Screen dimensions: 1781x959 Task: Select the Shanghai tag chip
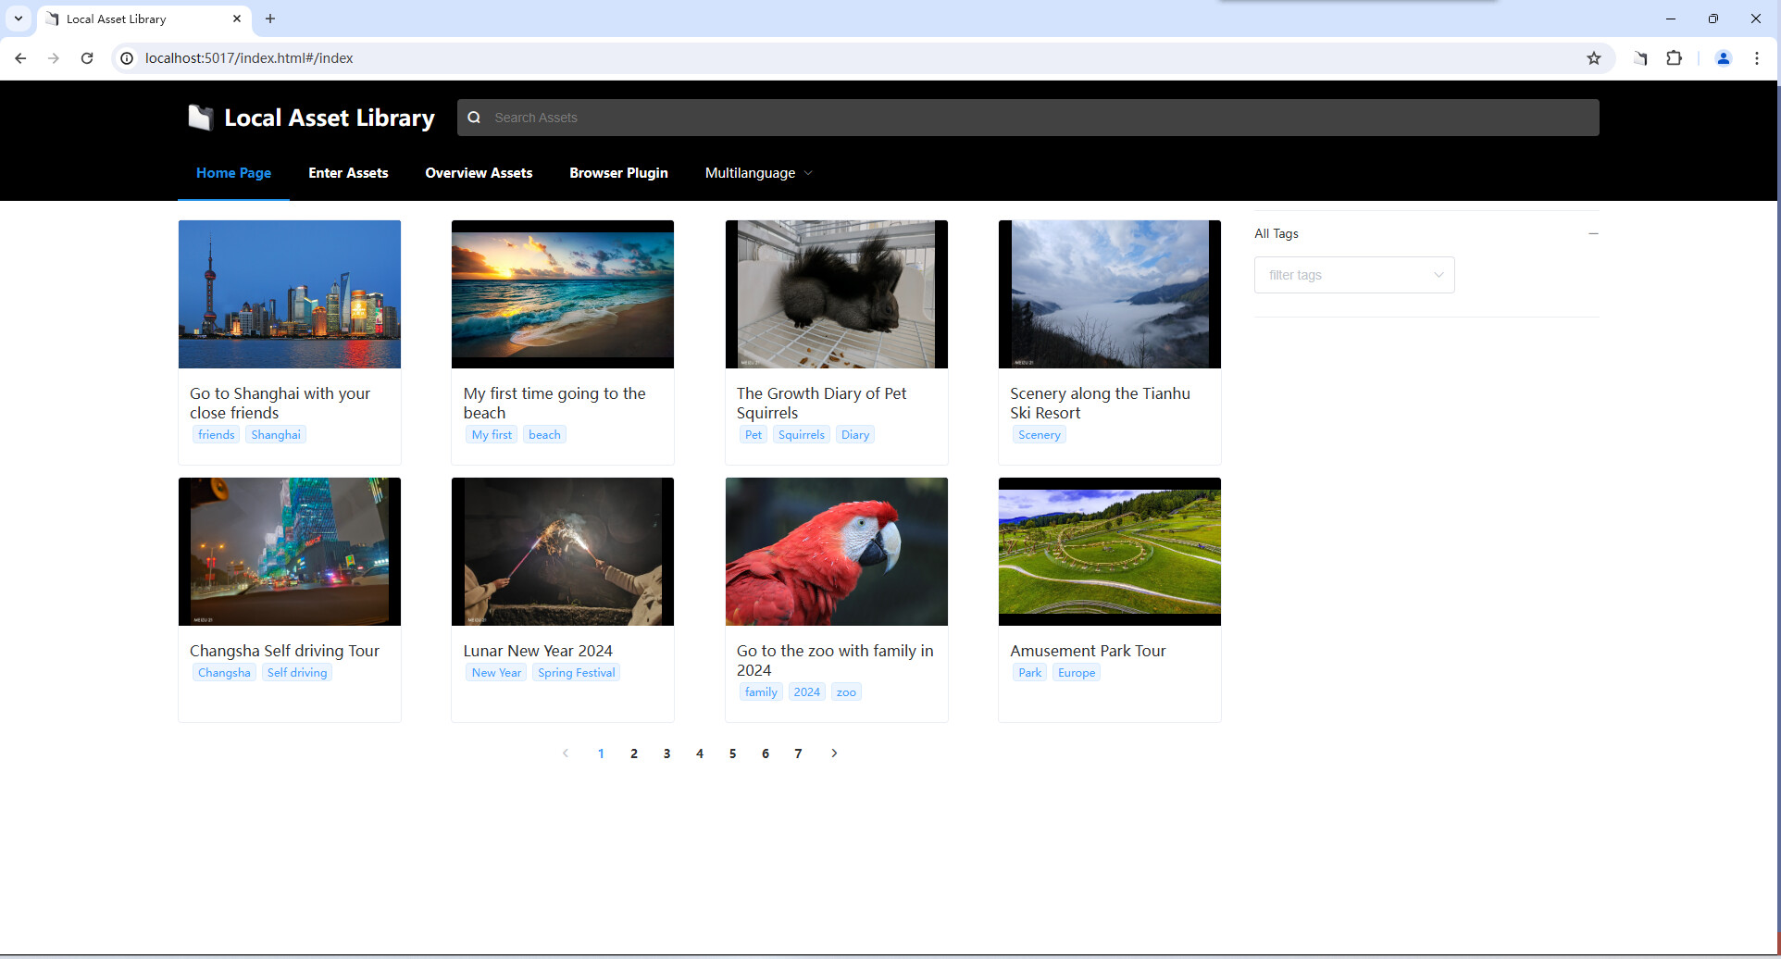pos(275,434)
